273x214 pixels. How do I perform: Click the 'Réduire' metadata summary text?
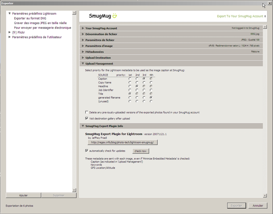point(255,51)
